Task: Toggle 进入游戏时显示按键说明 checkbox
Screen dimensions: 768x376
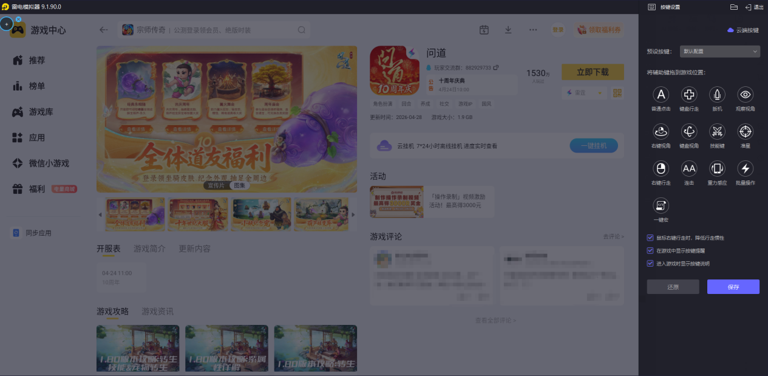Action: click(650, 263)
